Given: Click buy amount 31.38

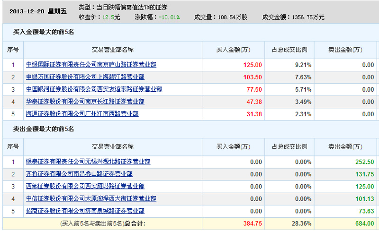Looking at the screenshot, I should (x=254, y=114).
